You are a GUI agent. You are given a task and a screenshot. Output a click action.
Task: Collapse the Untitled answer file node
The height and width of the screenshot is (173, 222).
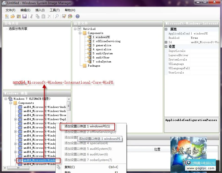(x=75, y=29)
